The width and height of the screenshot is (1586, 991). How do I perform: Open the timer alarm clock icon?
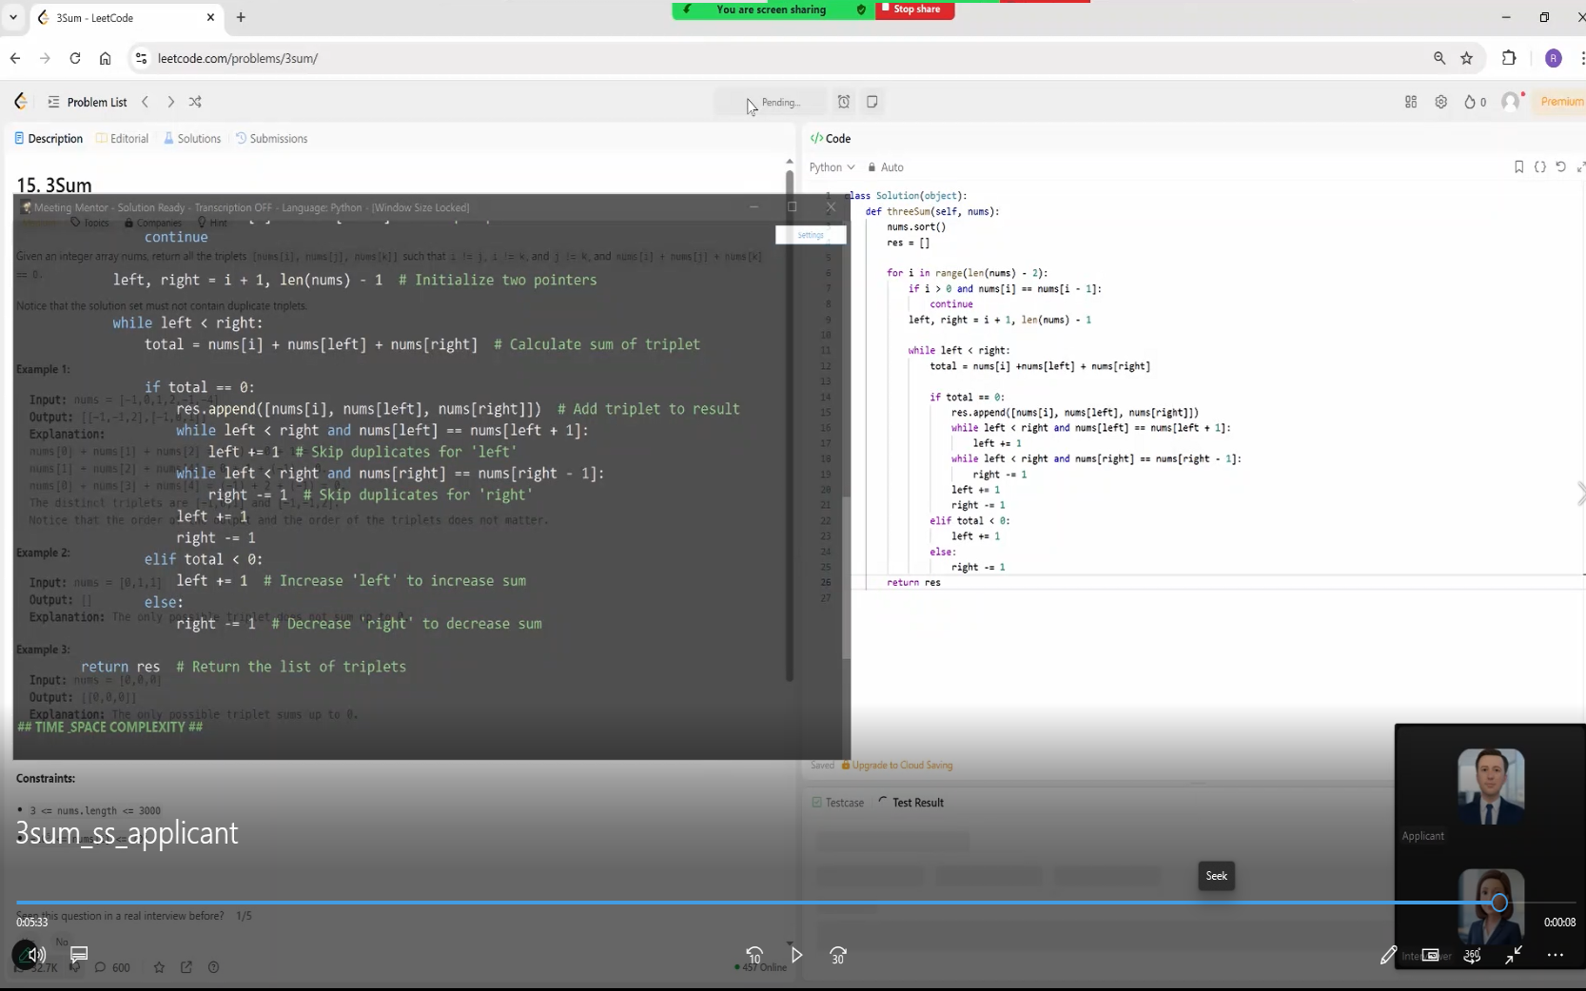pos(843,102)
